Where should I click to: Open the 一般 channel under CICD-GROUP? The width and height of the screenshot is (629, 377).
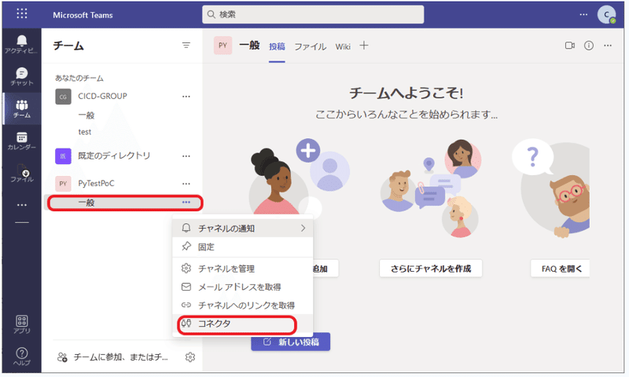tap(86, 115)
